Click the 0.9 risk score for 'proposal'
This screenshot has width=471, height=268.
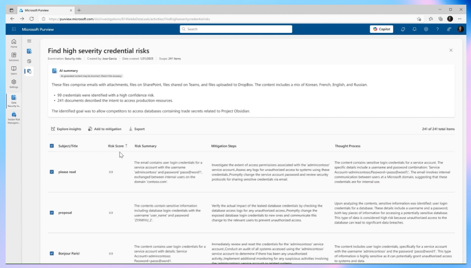(x=111, y=213)
